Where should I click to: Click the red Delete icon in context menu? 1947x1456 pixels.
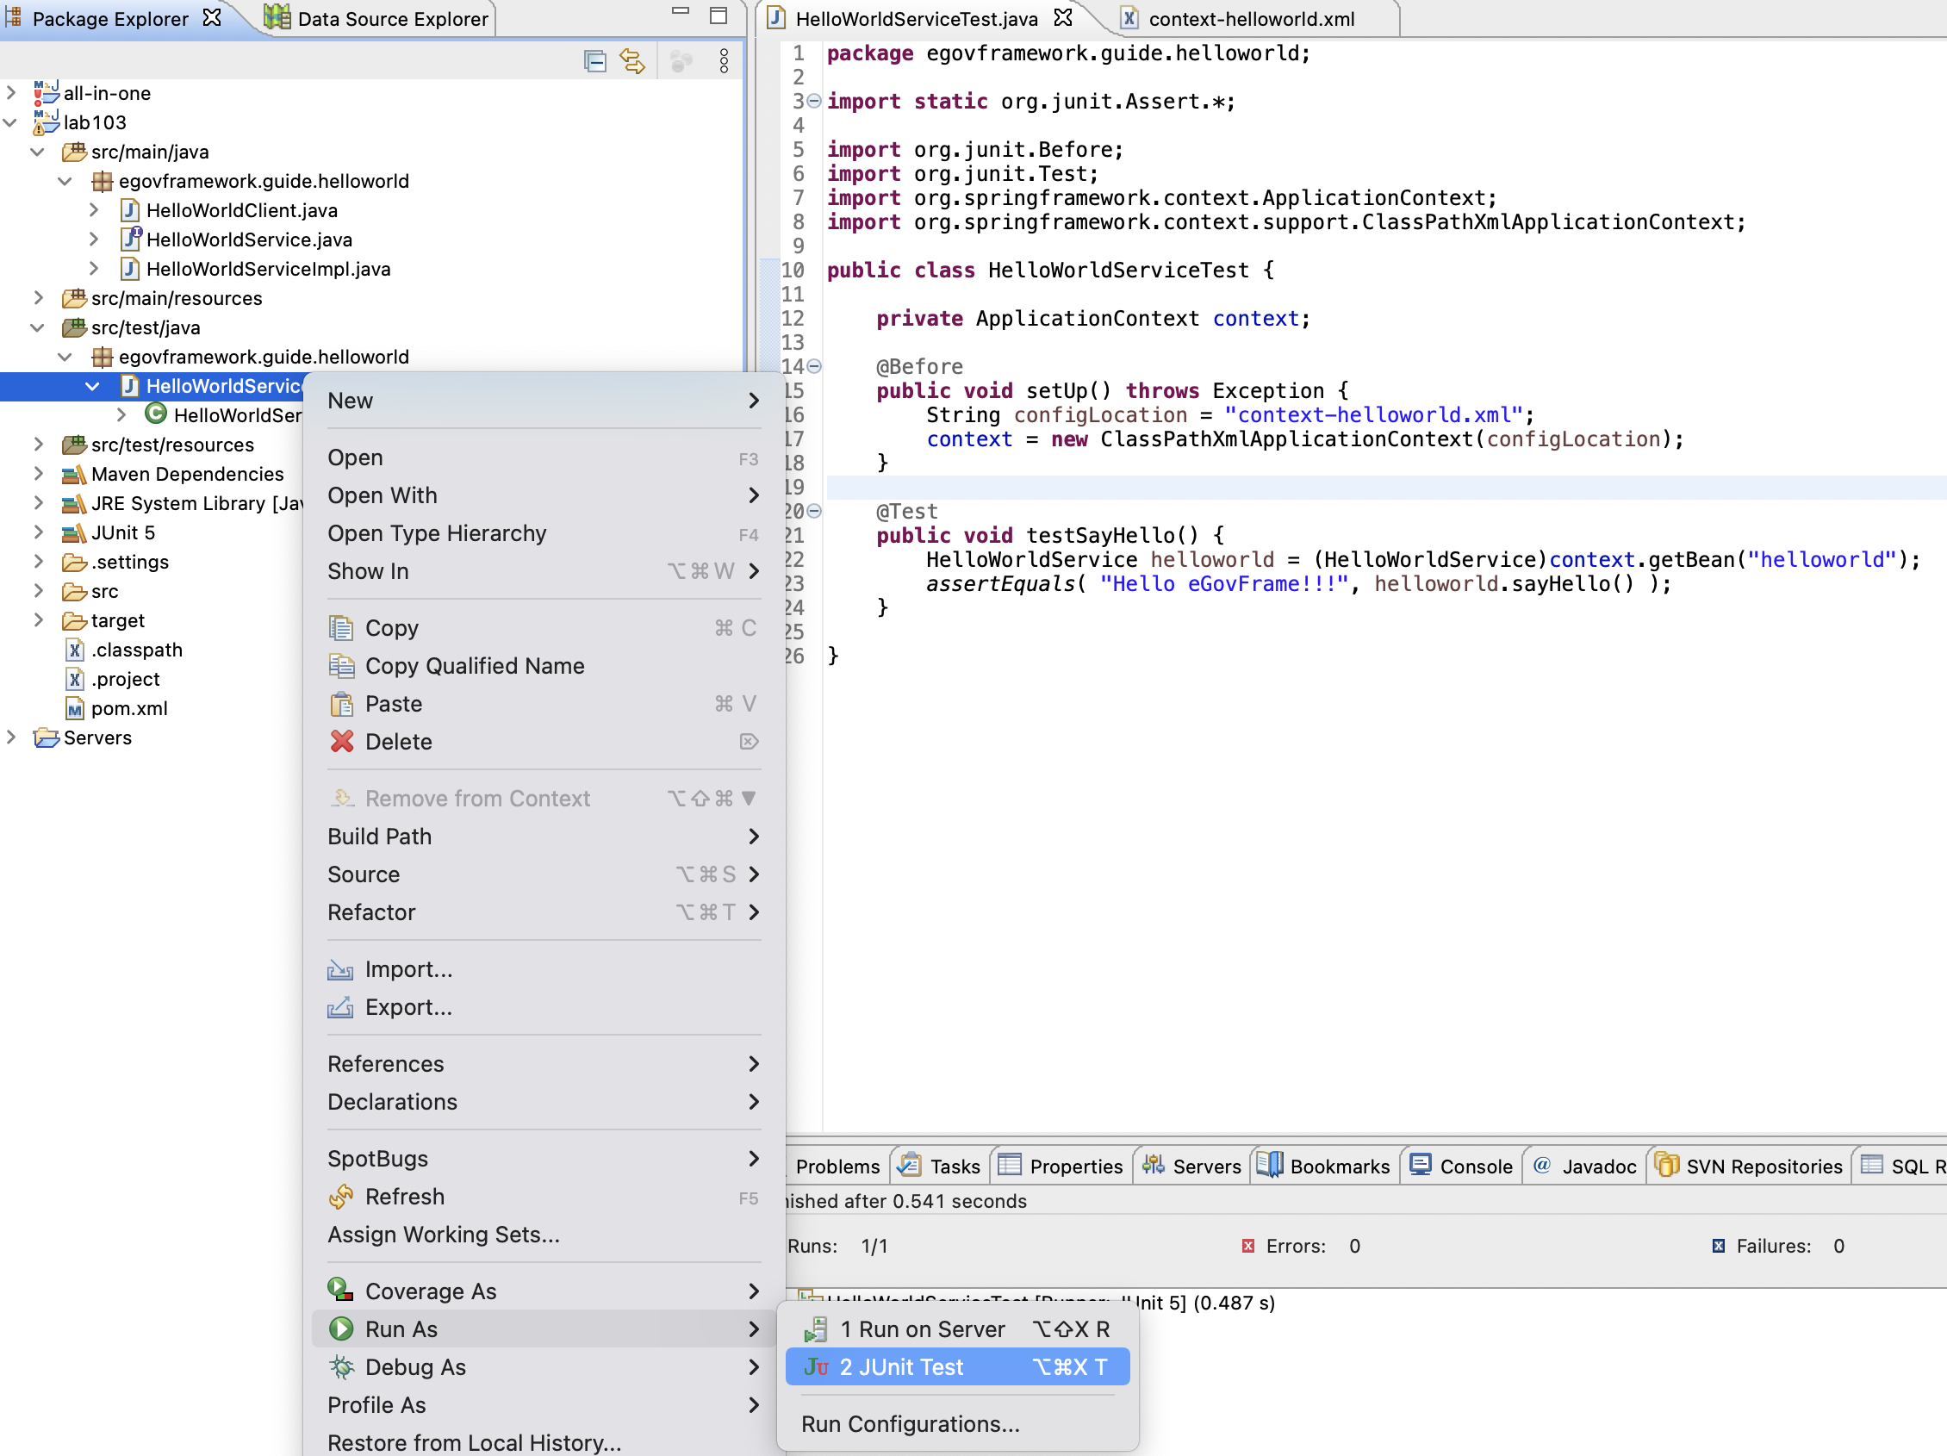(341, 741)
